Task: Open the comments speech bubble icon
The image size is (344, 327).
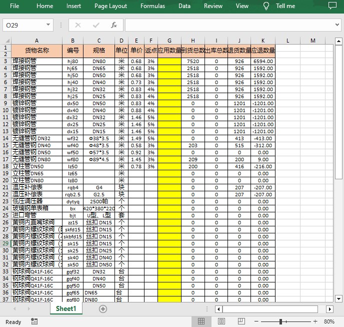Action: [x=332, y=6]
